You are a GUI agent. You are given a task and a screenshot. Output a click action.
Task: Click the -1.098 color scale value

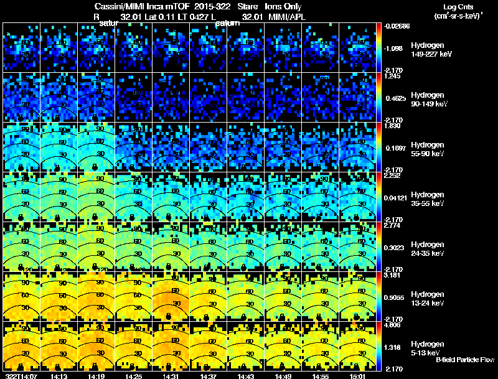tap(393, 49)
